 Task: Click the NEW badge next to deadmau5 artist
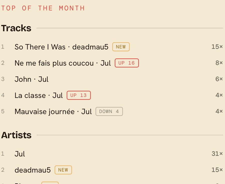point(63,170)
